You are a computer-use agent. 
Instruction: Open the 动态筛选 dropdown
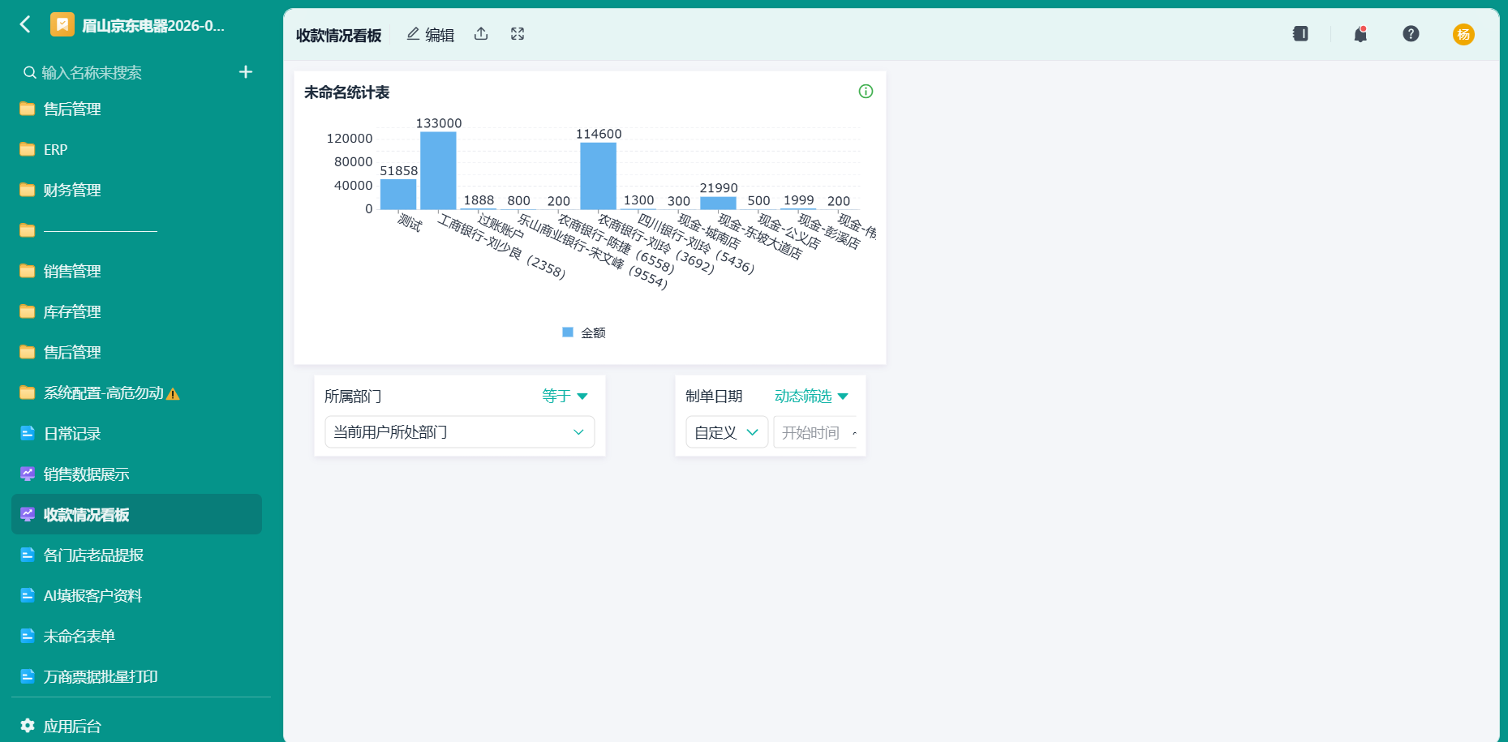811,396
